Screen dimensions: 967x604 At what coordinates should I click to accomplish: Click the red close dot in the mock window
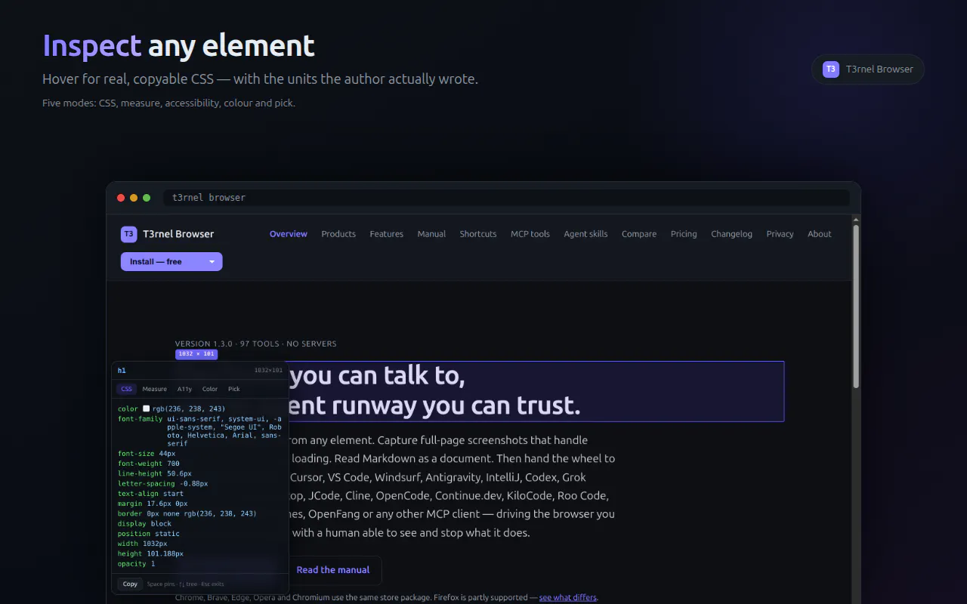pyautogui.click(x=120, y=198)
